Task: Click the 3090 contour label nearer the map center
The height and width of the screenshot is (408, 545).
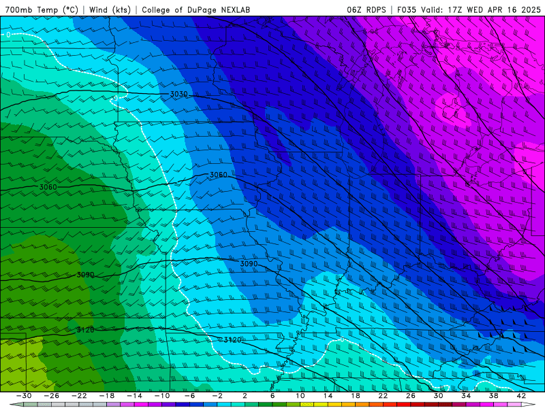Action: [249, 264]
